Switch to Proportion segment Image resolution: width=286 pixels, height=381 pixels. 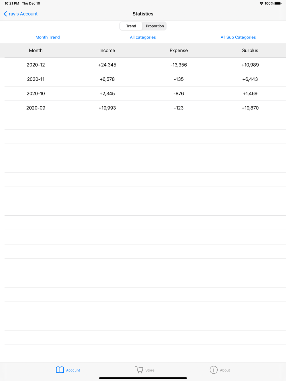click(155, 26)
